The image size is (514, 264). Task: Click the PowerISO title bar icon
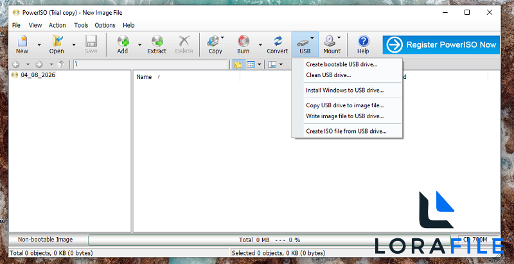click(x=16, y=13)
